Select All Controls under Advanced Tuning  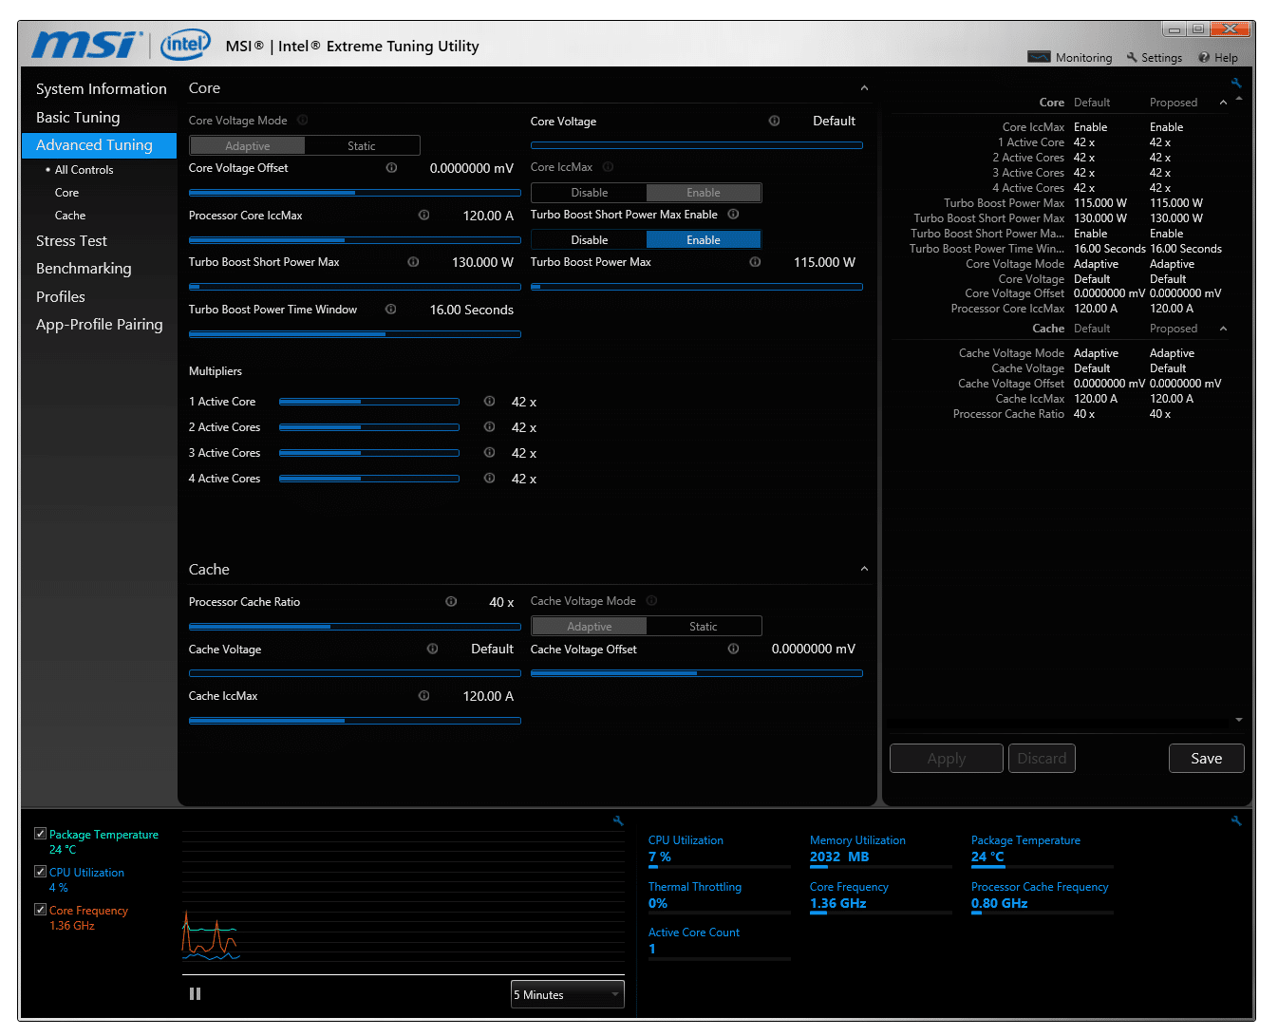84,170
